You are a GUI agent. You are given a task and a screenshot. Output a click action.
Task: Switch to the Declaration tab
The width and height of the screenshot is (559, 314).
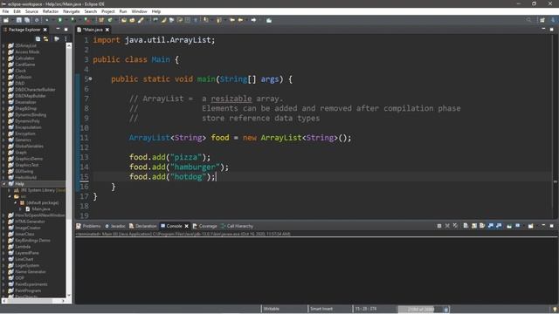pyautogui.click(x=143, y=226)
